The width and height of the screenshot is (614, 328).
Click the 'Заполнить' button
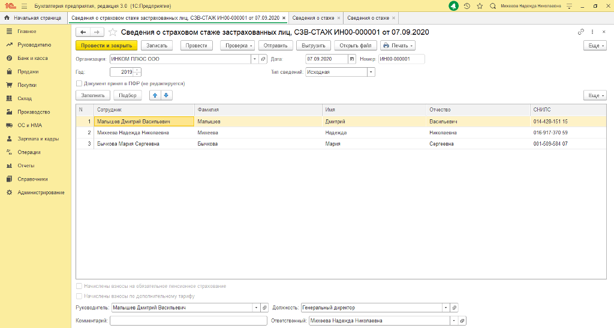pyautogui.click(x=92, y=95)
